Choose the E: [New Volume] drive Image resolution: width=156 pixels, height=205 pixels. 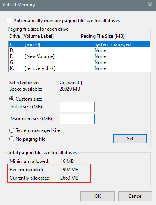80,56
